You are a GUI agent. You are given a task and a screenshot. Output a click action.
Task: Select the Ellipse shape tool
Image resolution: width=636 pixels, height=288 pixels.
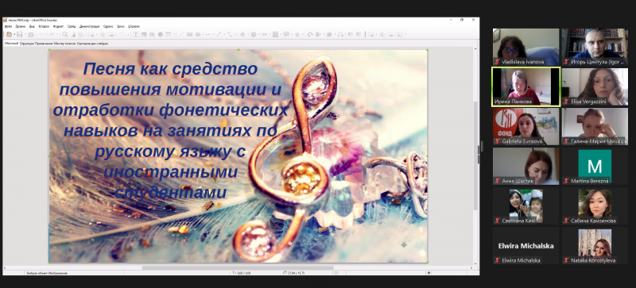pos(197,34)
